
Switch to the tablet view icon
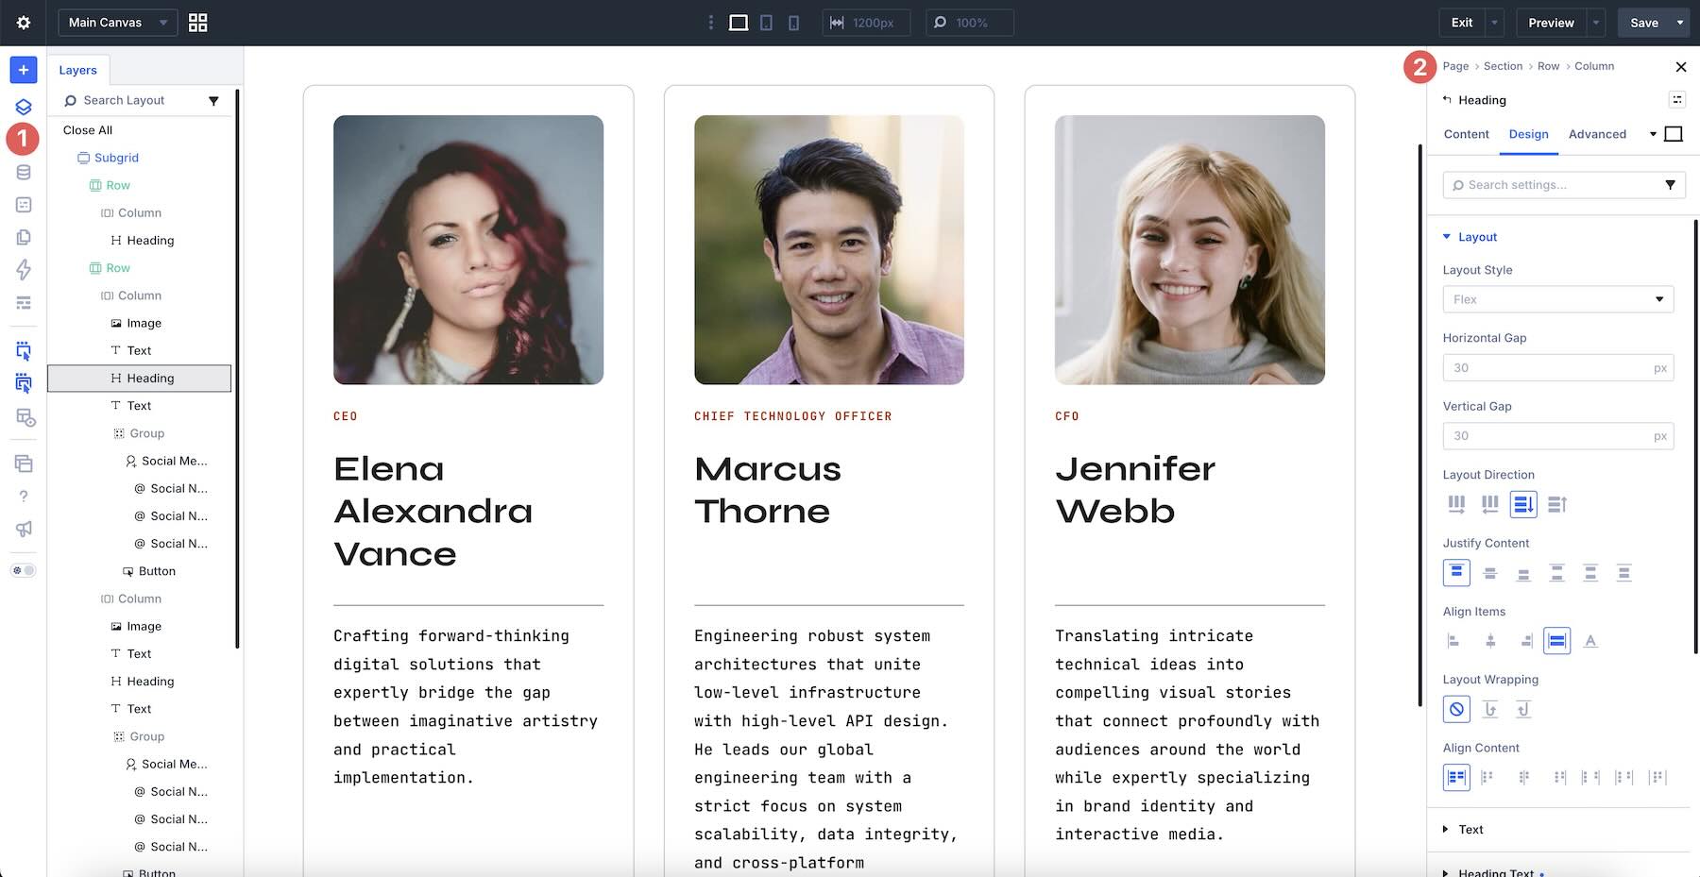(x=766, y=23)
